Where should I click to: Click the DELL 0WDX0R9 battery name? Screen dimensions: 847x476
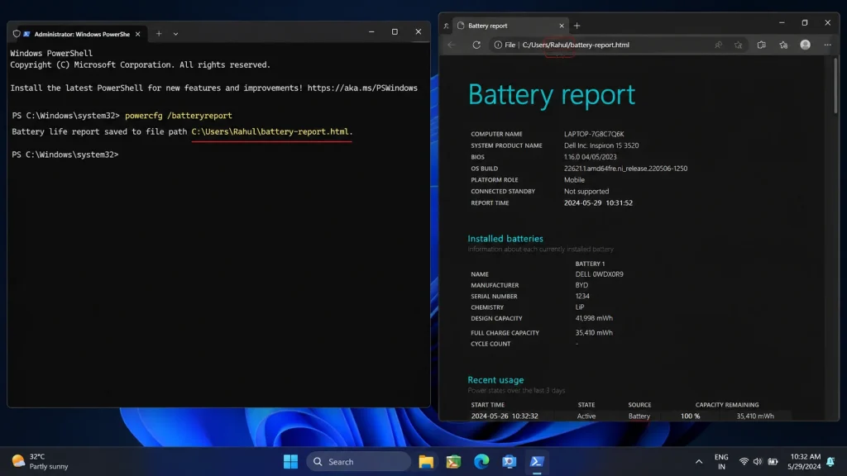(599, 274)
